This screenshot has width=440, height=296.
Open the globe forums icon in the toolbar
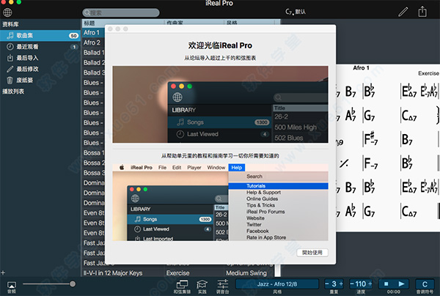click(7, 12)
